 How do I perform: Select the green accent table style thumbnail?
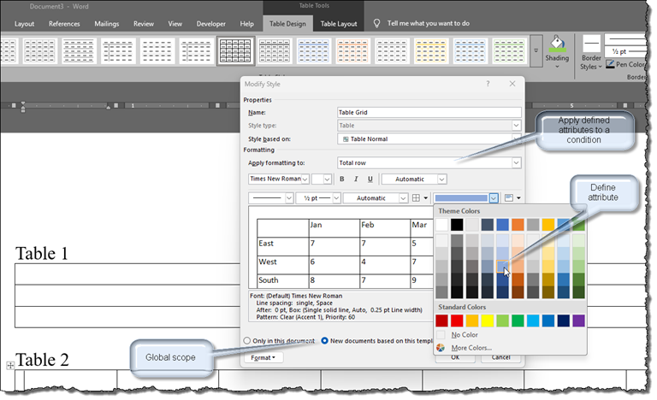coord(509,51)
